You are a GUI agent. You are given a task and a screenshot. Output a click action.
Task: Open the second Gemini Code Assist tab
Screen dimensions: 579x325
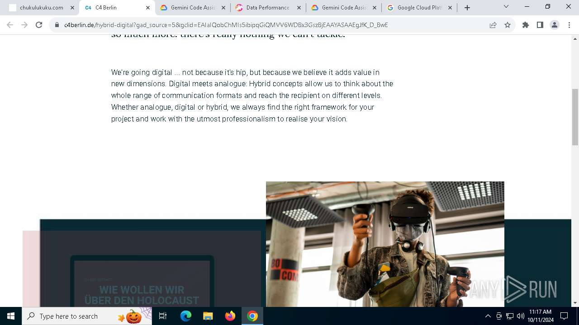pos(344,8)
